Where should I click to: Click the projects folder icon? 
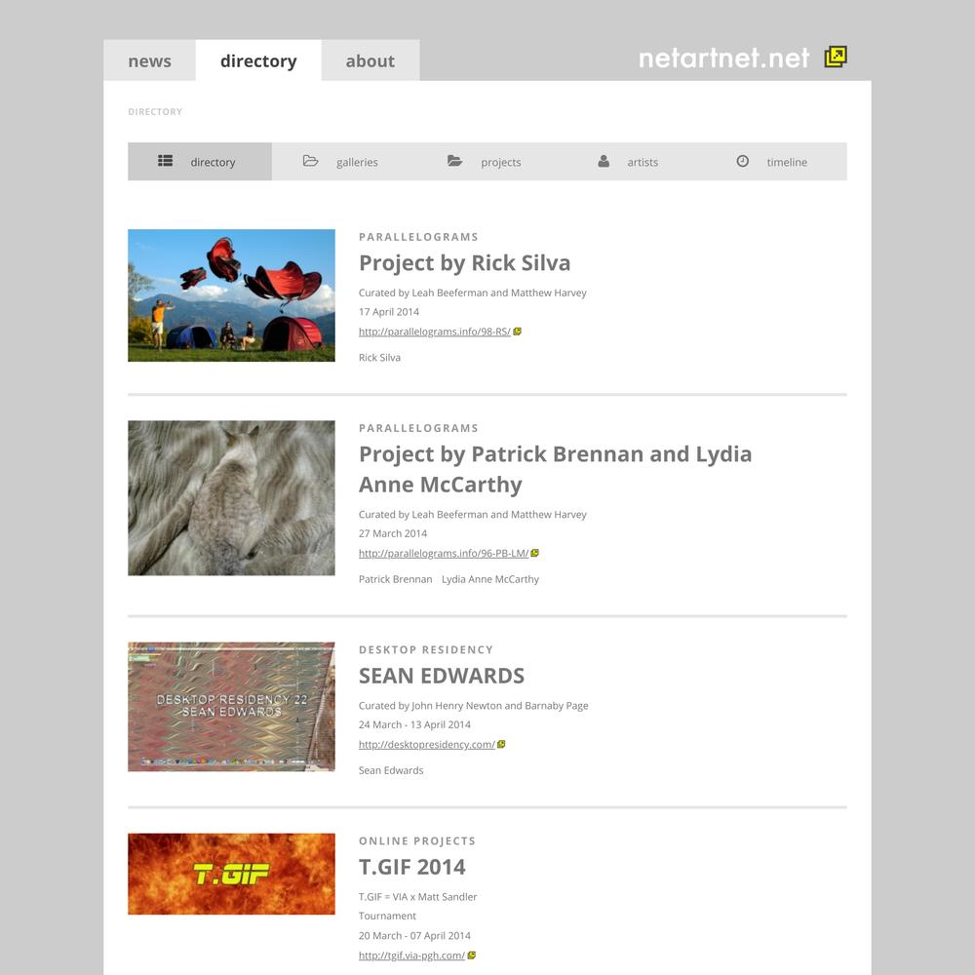454,161
